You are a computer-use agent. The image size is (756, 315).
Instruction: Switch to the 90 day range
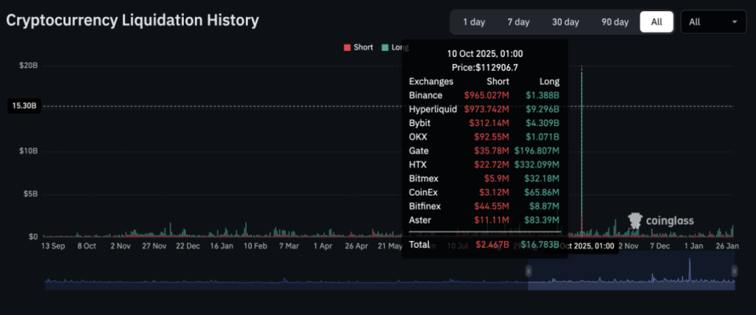coord(615,22)
